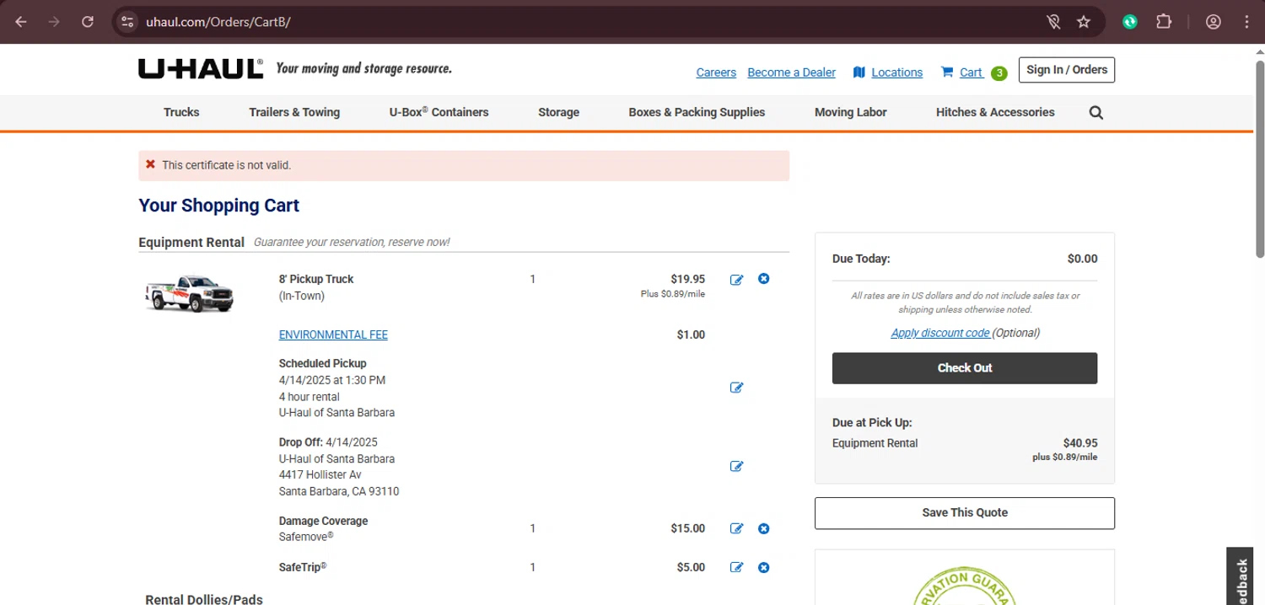Open the Trailers & Towing menu
The height and width of the screenshot is (605, 1265).
(294, 112)
